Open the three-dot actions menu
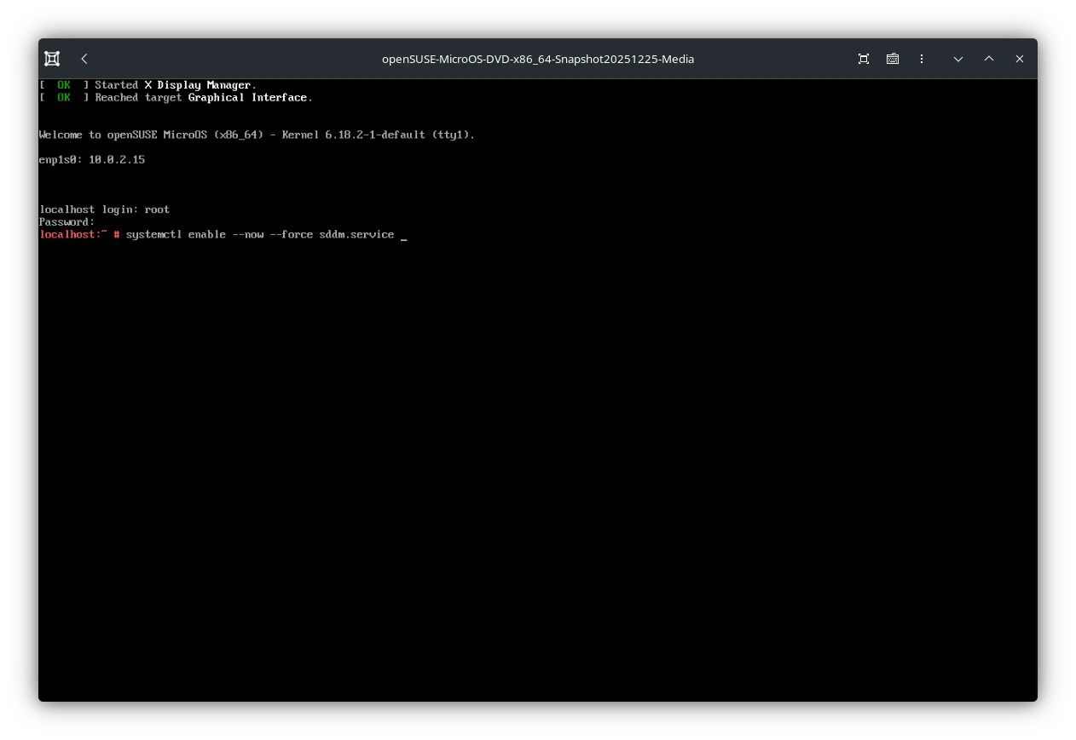This screenshot has height=740, width=1076. [x=922, y=59]
